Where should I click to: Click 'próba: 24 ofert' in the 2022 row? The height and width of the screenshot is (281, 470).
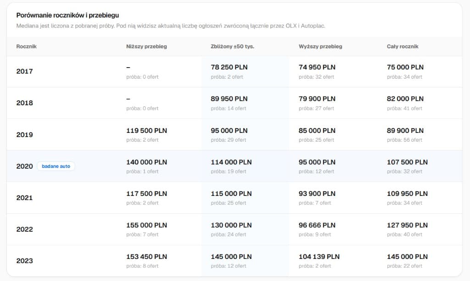(x=228, y=235)
